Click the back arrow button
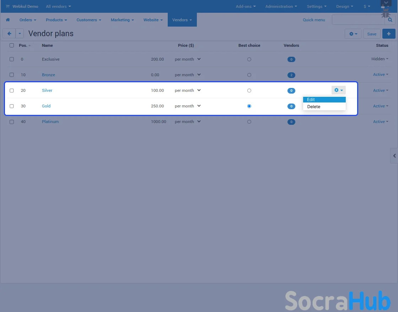398x312 pixels. [x=9, y=34]
